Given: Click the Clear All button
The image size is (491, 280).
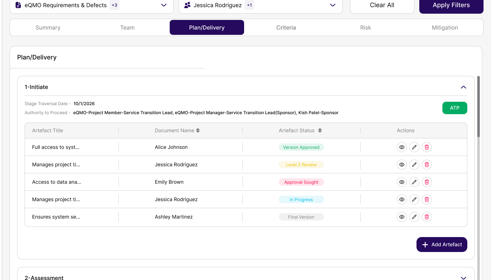Looking at the screenshot, I should (x=382, y=5).
